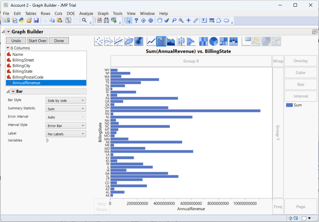Activate the Grabber hand tool
Viewport: 319px width, 222px height.
(x=159, y=20)
